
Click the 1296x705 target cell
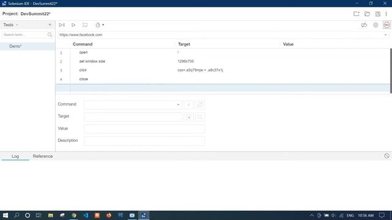click(186, 61)
